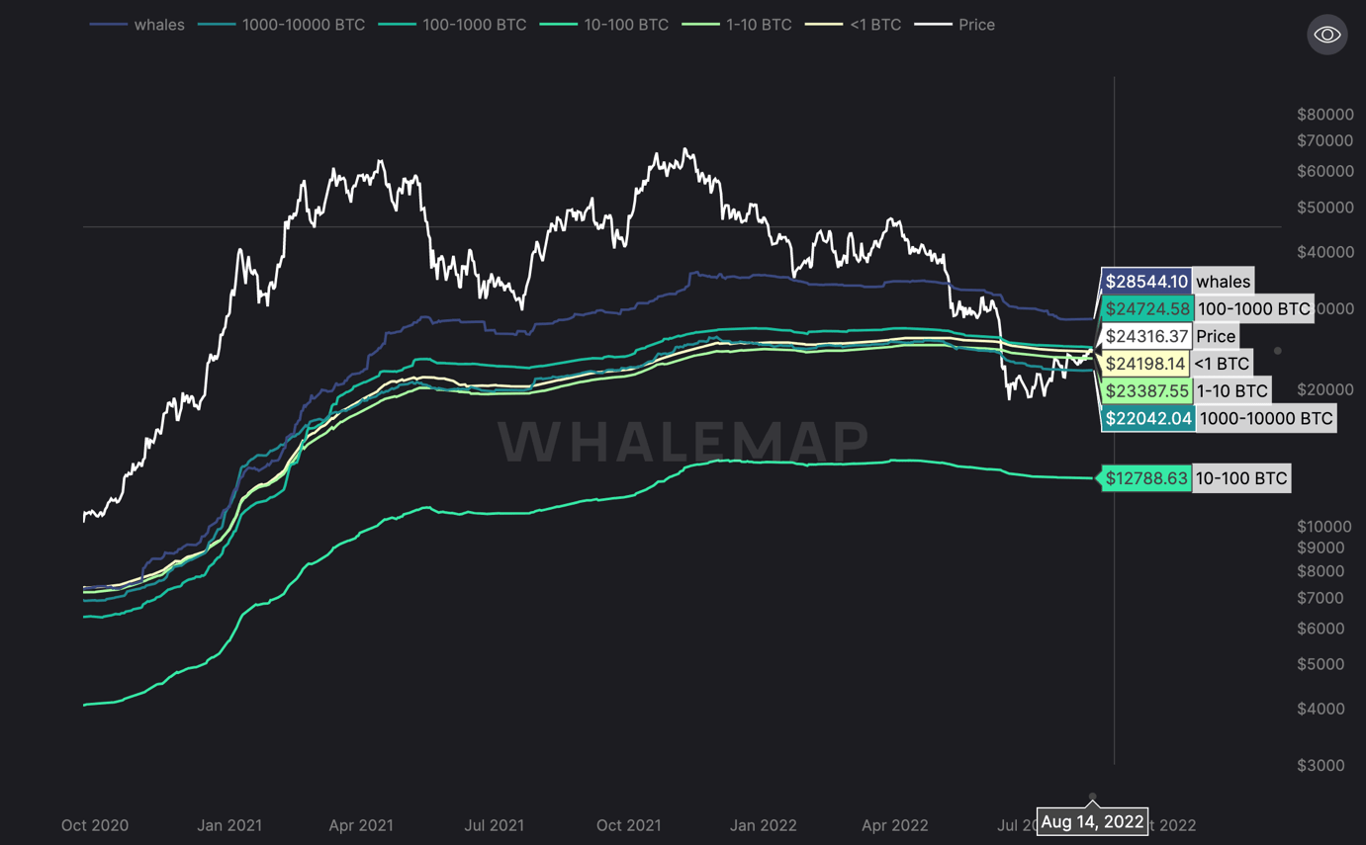Click the WHALEMAP watermark text
The width and height of the screenshot is (1366, 845).
(683, 442)
